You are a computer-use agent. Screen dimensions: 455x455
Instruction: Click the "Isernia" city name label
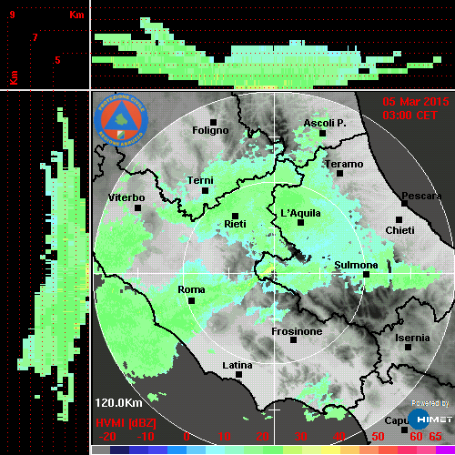(412, 338)
